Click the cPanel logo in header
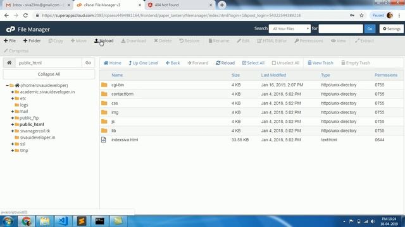Screen dimensions: 405x227 click(10, 30)
